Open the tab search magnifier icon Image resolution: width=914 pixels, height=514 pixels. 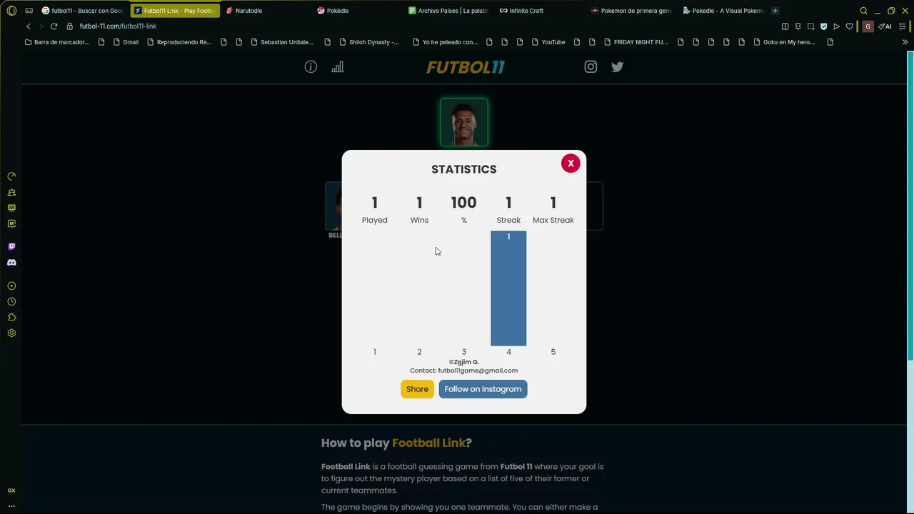(x=863, y=11)
